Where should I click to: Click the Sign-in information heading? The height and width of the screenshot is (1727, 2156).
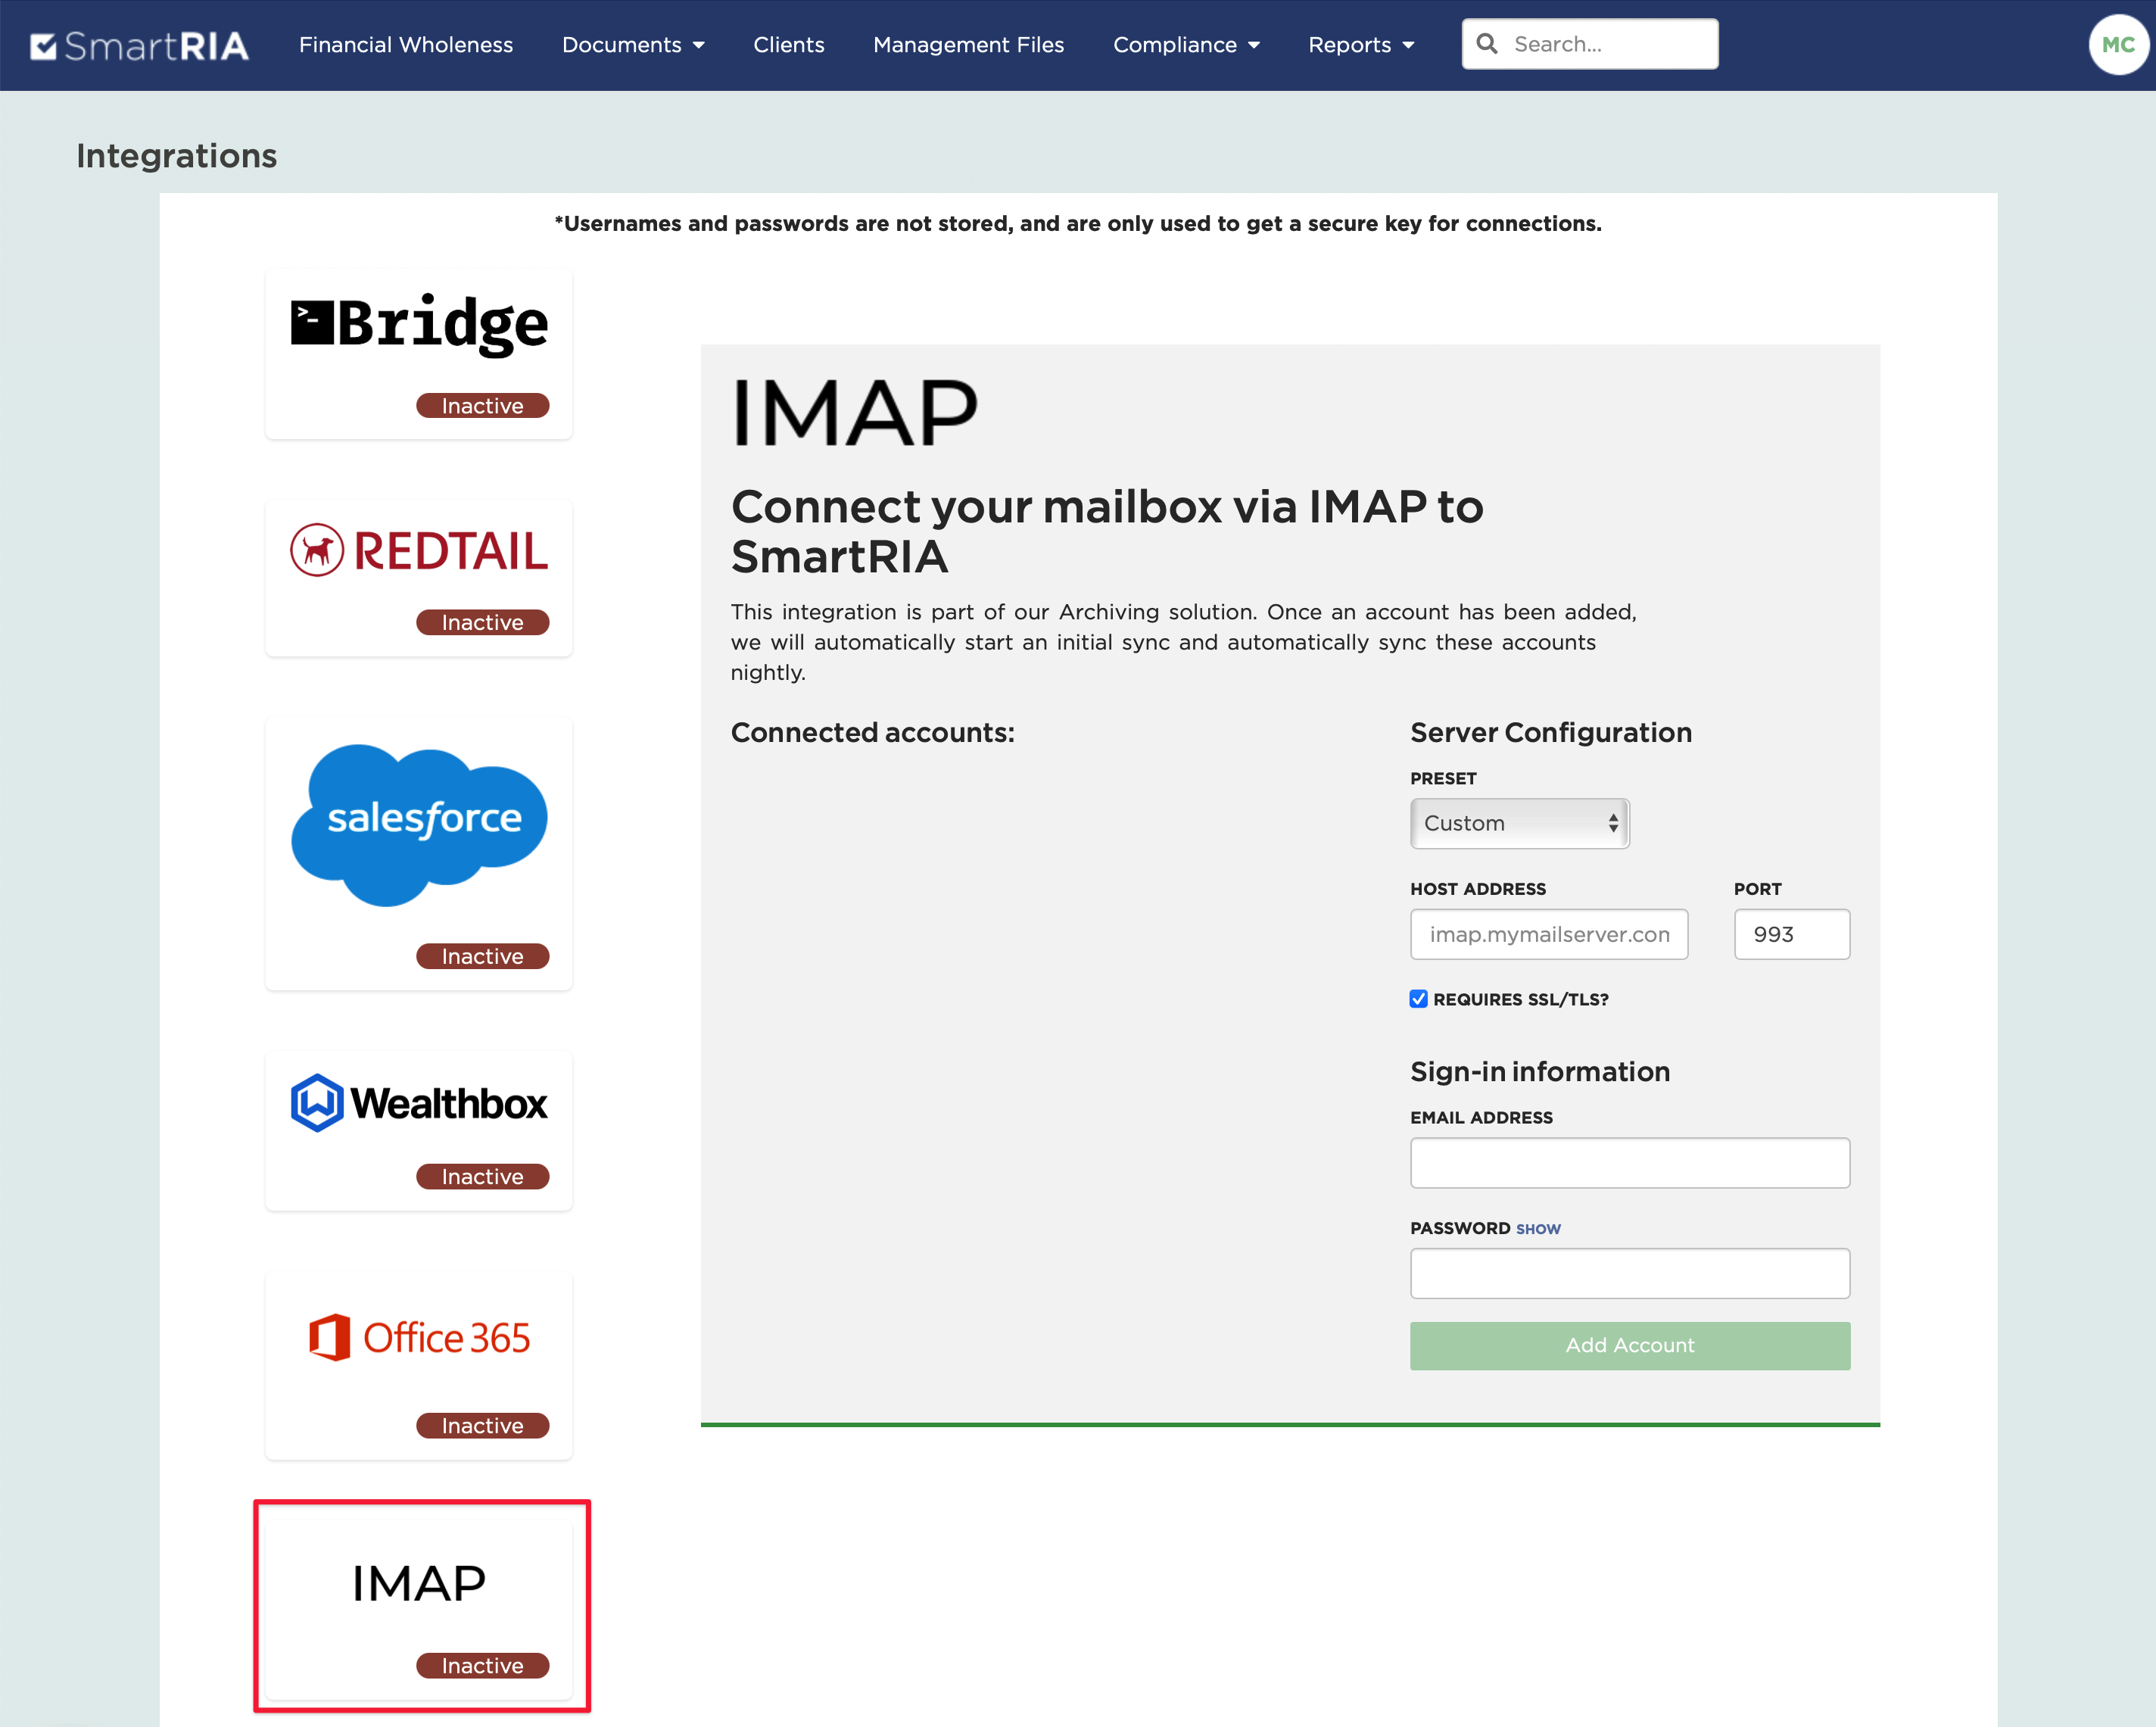point(1539,1072)
